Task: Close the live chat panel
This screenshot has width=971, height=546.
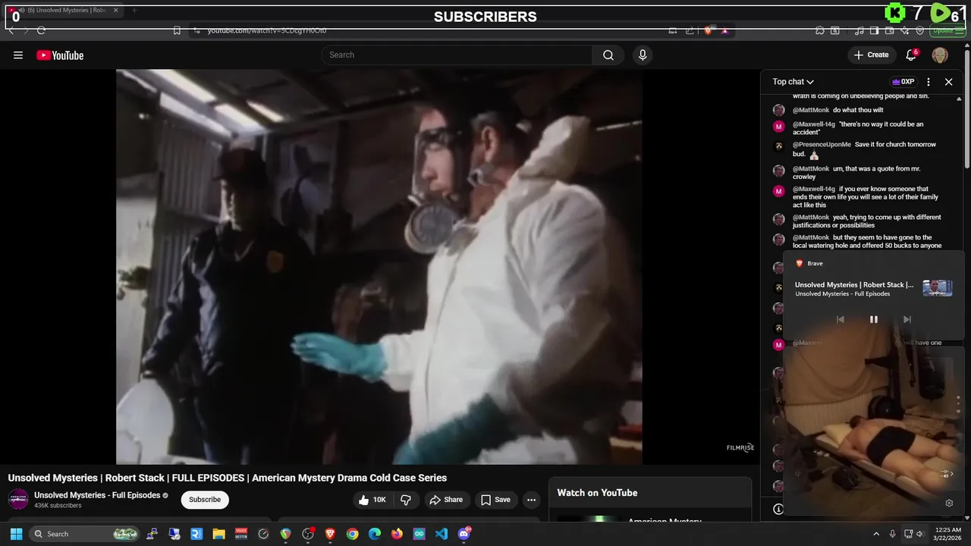Action: pyautogui.click(x=948, y=82)
